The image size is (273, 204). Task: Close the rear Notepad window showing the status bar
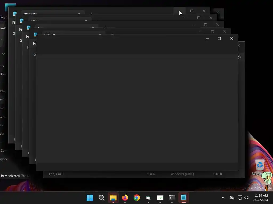(239, 45)
